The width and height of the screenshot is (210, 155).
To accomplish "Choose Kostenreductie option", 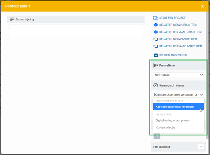I will coord(179,127).
